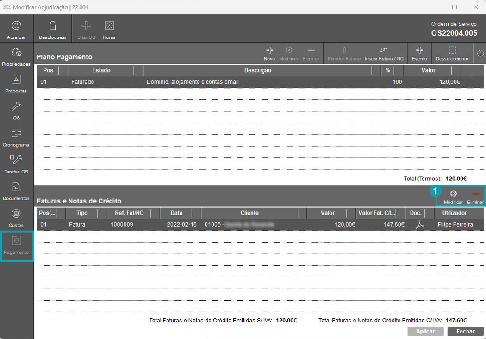The width and height of the screenshot is (486, 339).
Task: Click the Criar OS plus icon
Action: 86,25
